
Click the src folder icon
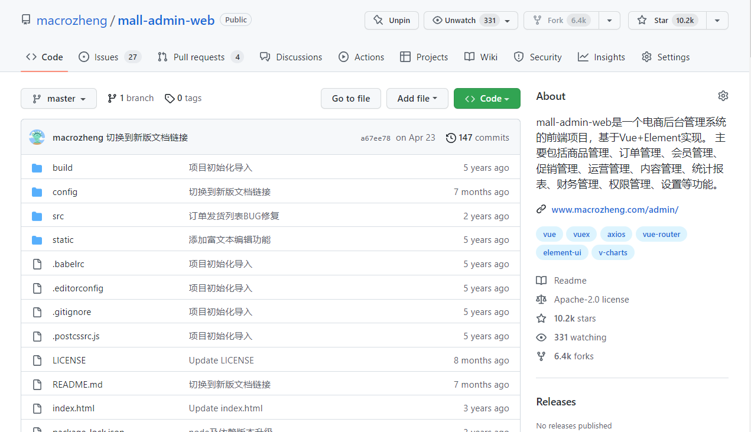coord(37,216)
